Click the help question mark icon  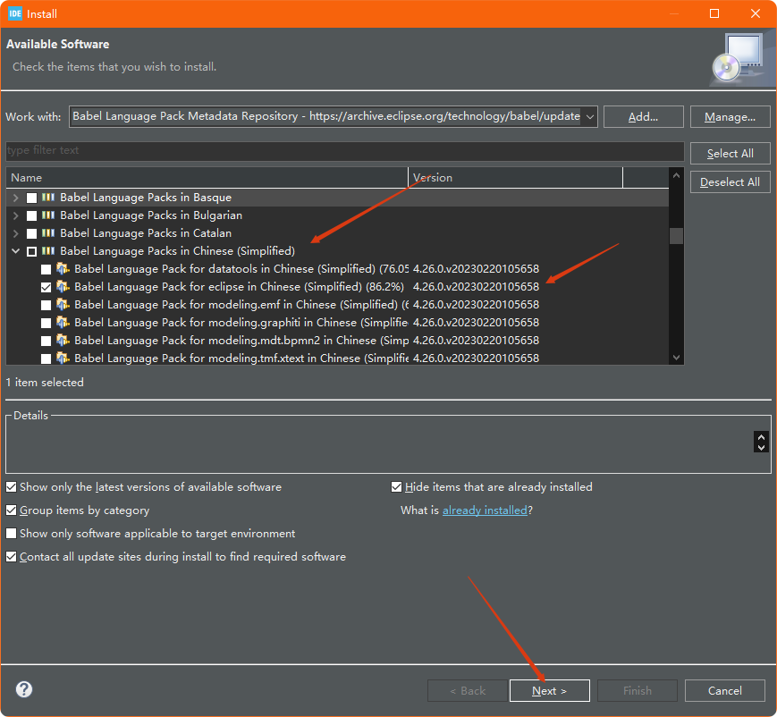click(x=24, y=689)
